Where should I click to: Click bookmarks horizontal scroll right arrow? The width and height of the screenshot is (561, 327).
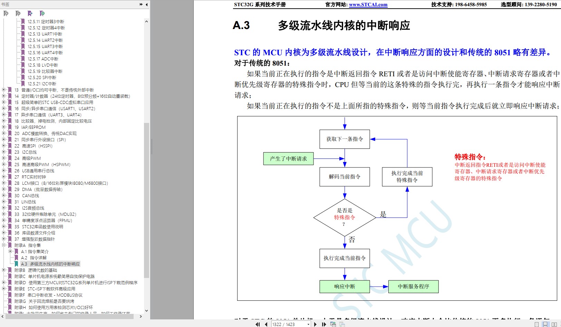141,316
